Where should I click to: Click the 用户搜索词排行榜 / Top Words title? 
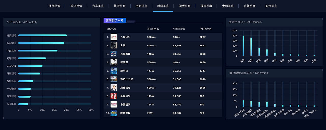pyautogui.click(x=248, y=73)
